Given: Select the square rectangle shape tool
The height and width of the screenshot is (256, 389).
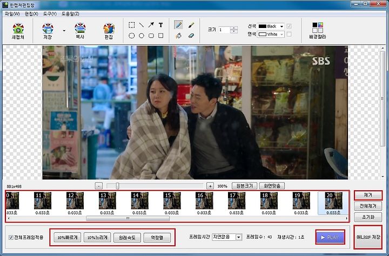Looking at the screenshot, I should [x=161, y=36].
